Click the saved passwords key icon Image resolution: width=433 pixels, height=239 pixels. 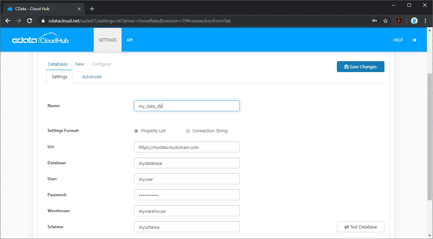(x=374, y=21)
